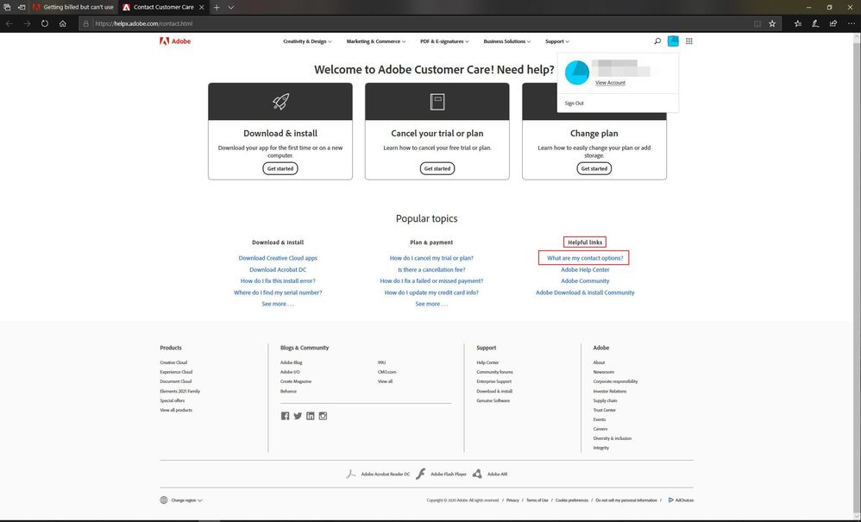Image resolution: width=861 pixels, height=522 pixels.
Task: Click the Instagram icon in footer
Action: tap(323, 416)
